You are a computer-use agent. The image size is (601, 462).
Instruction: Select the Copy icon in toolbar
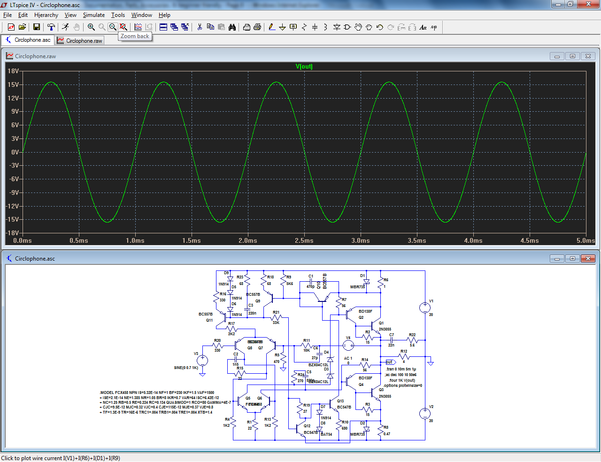coord(210,27)
